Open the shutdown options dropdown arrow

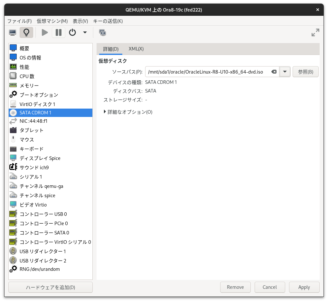tap(84, 32)
